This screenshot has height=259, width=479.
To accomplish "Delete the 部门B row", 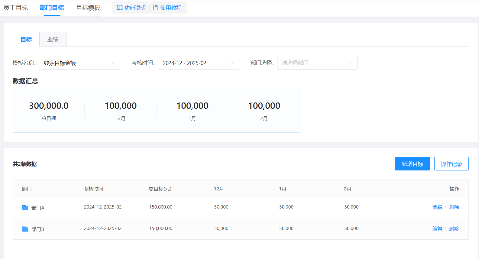I will click(x=454, y=229).
